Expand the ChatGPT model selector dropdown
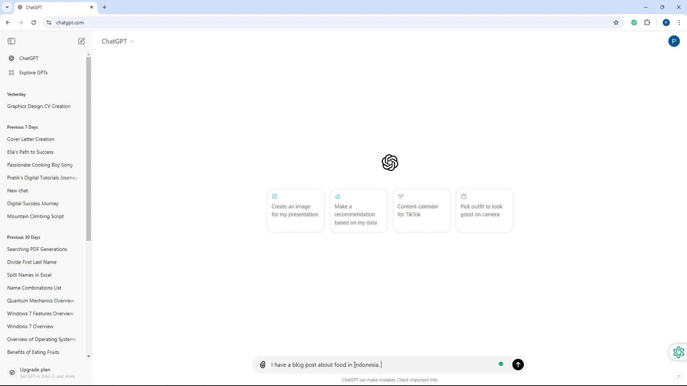Viewport: 687px width, 386px height. pos(117,41)
